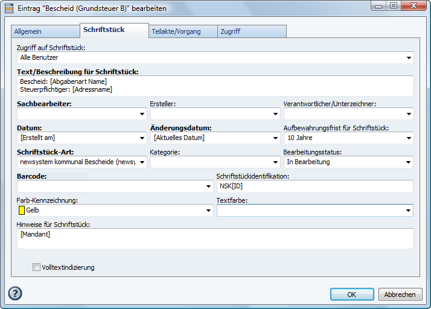Screen dimensions: 431x309
Task: Open the Ersteller dropdown list
Action: click(276, 113)
